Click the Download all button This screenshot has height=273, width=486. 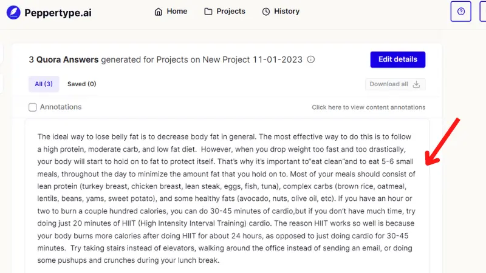click(x=395, y=84)
